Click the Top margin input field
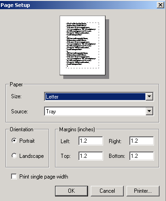The height and width of the screenshot is (201, 166). pos(91,156)
